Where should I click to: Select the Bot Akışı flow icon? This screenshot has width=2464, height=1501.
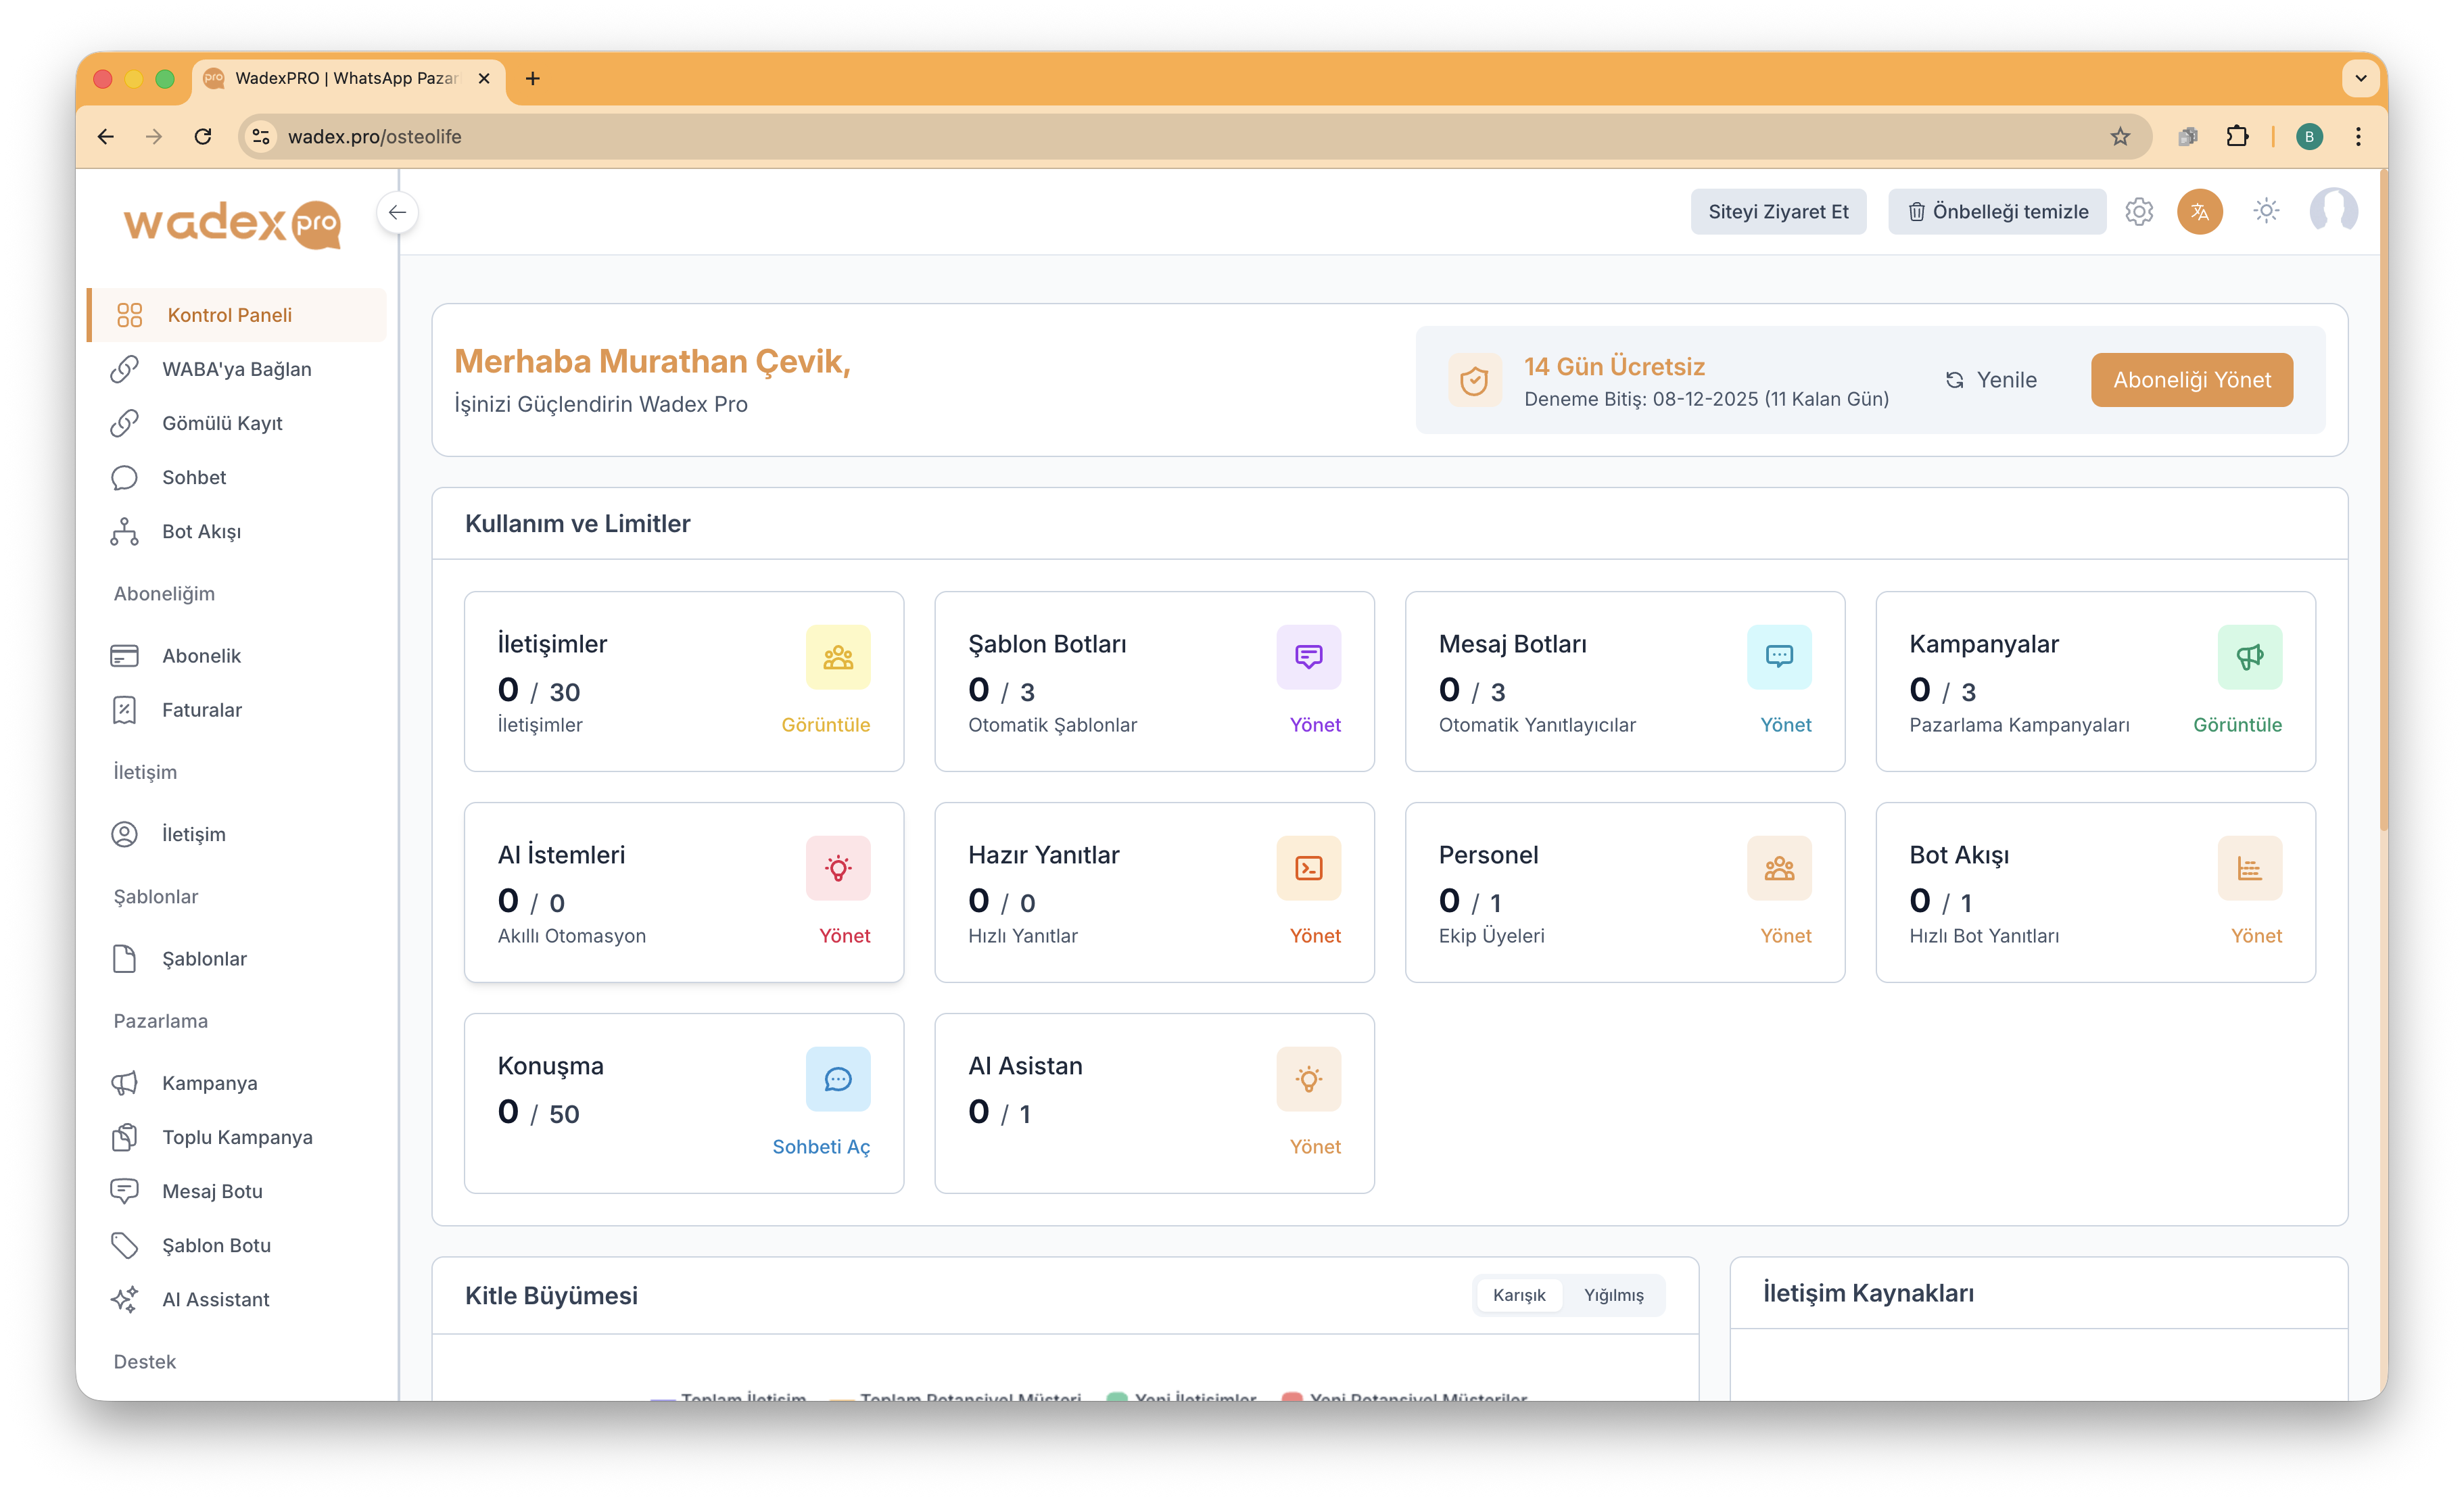pyautogui.click(x=125, y=531)
